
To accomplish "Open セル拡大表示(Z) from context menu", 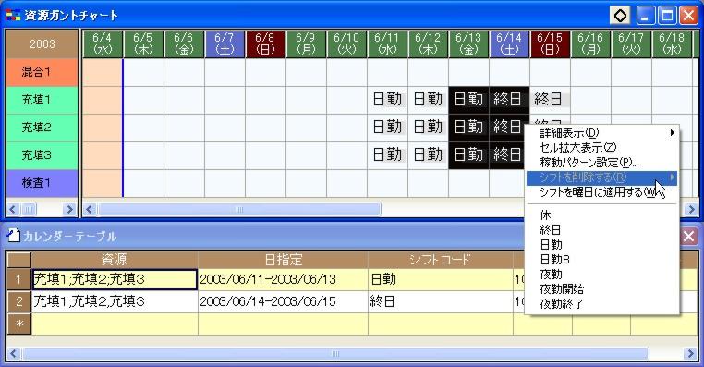I will (578, 148).
